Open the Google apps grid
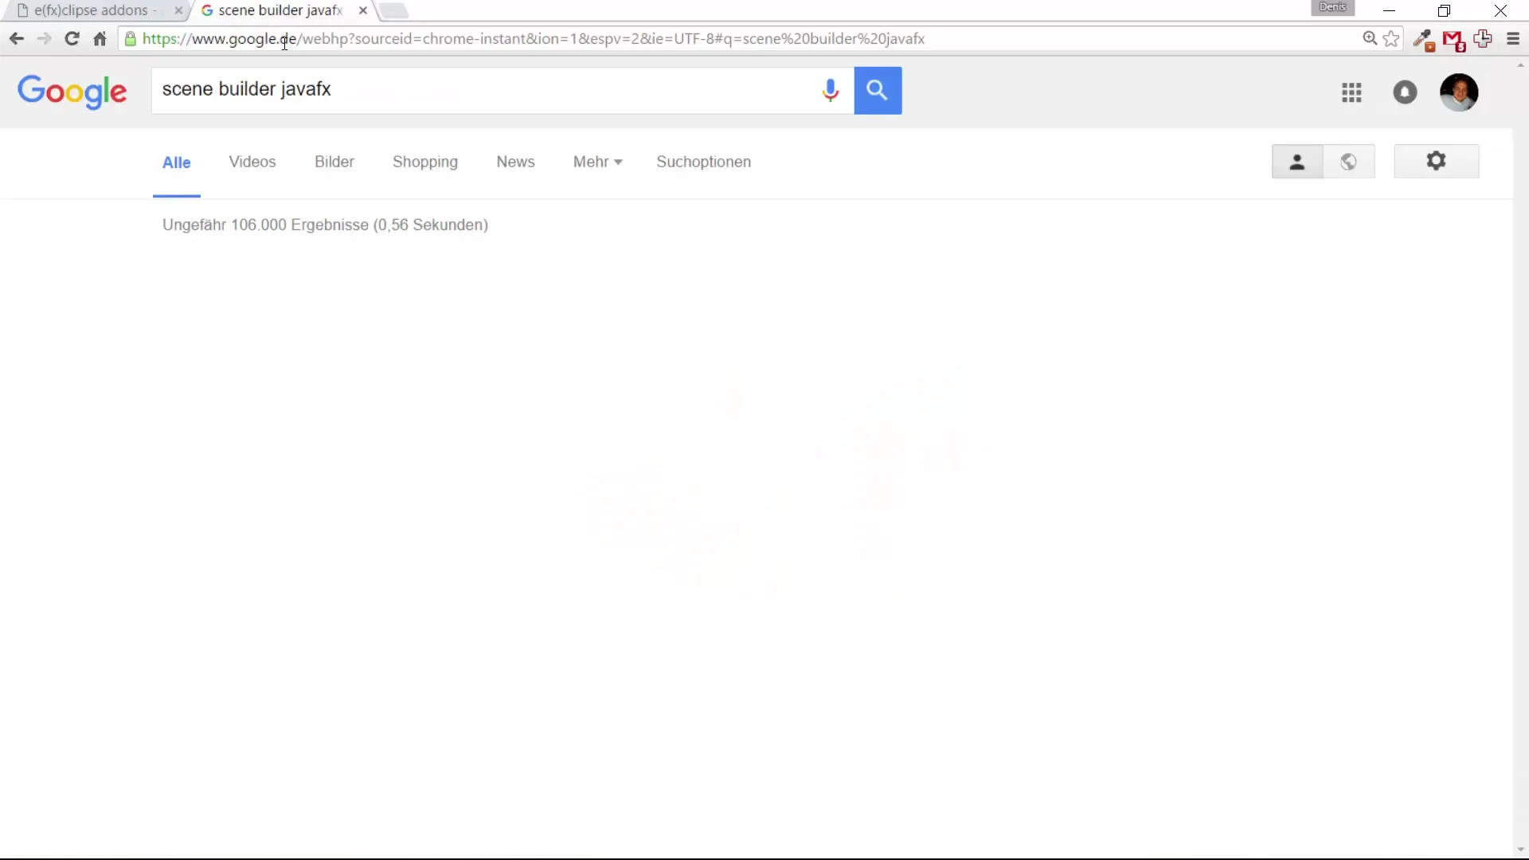Image resolution: width=1529 pixels, height=860 pixels. coord(1351,92)
